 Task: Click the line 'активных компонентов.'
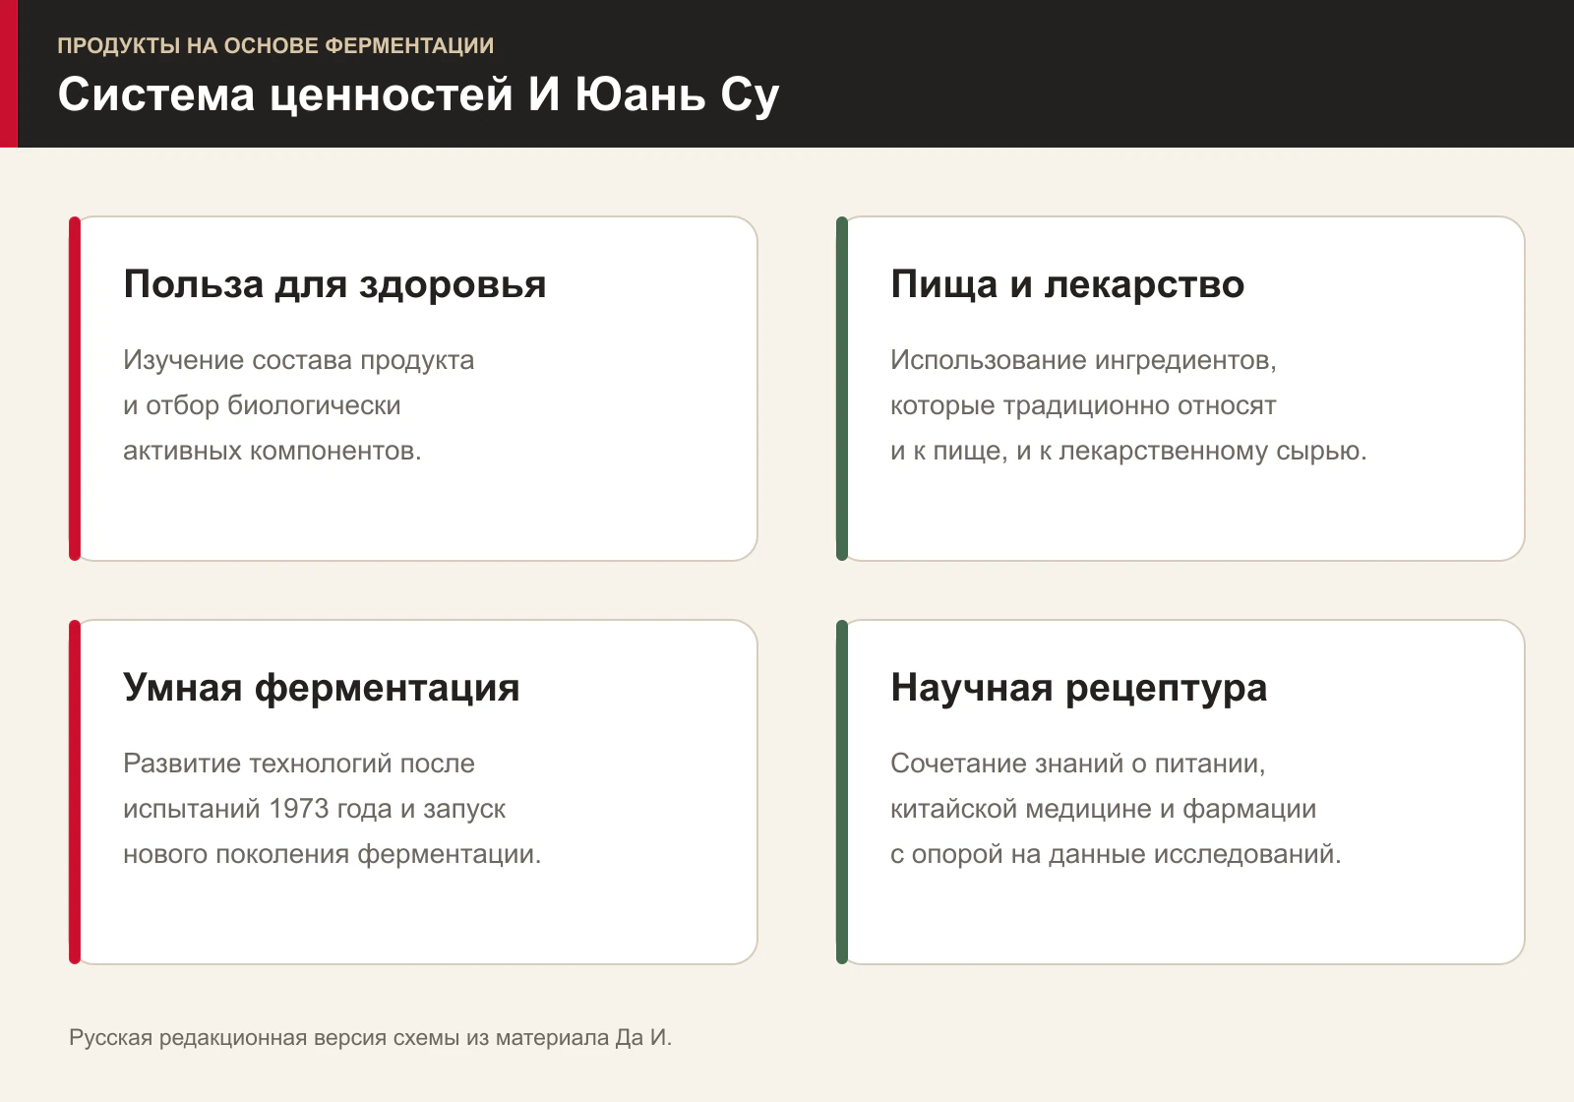click(x=272, y=451)
